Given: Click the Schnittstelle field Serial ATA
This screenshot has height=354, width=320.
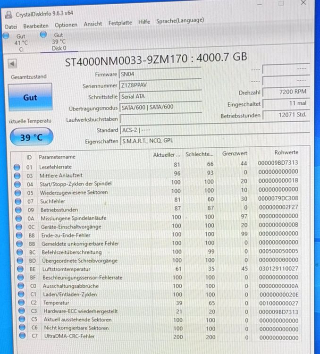Looking at the screenshot, I should point(160,96).
